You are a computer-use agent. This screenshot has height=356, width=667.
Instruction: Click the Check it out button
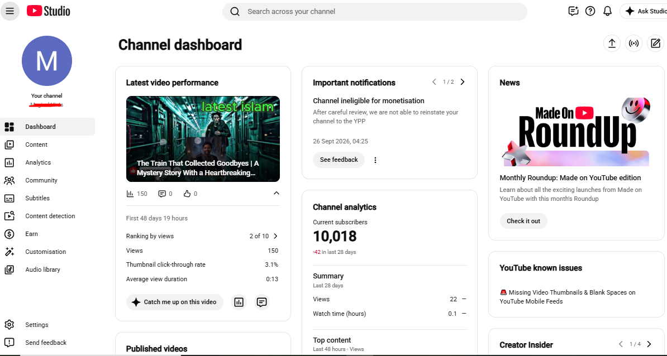click(523, 221)
